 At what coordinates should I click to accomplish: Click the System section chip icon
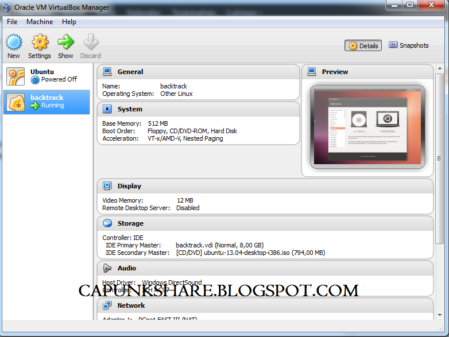pyautogui.click(x=107, y=109)
